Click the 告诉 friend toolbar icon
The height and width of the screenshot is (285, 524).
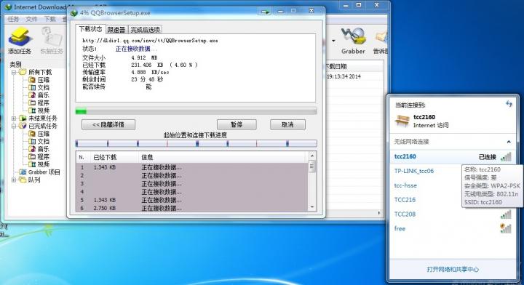click(x=381, y=41)
